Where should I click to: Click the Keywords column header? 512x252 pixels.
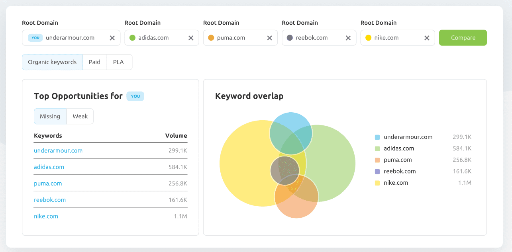pyautogui.click(x=48, y=136)
